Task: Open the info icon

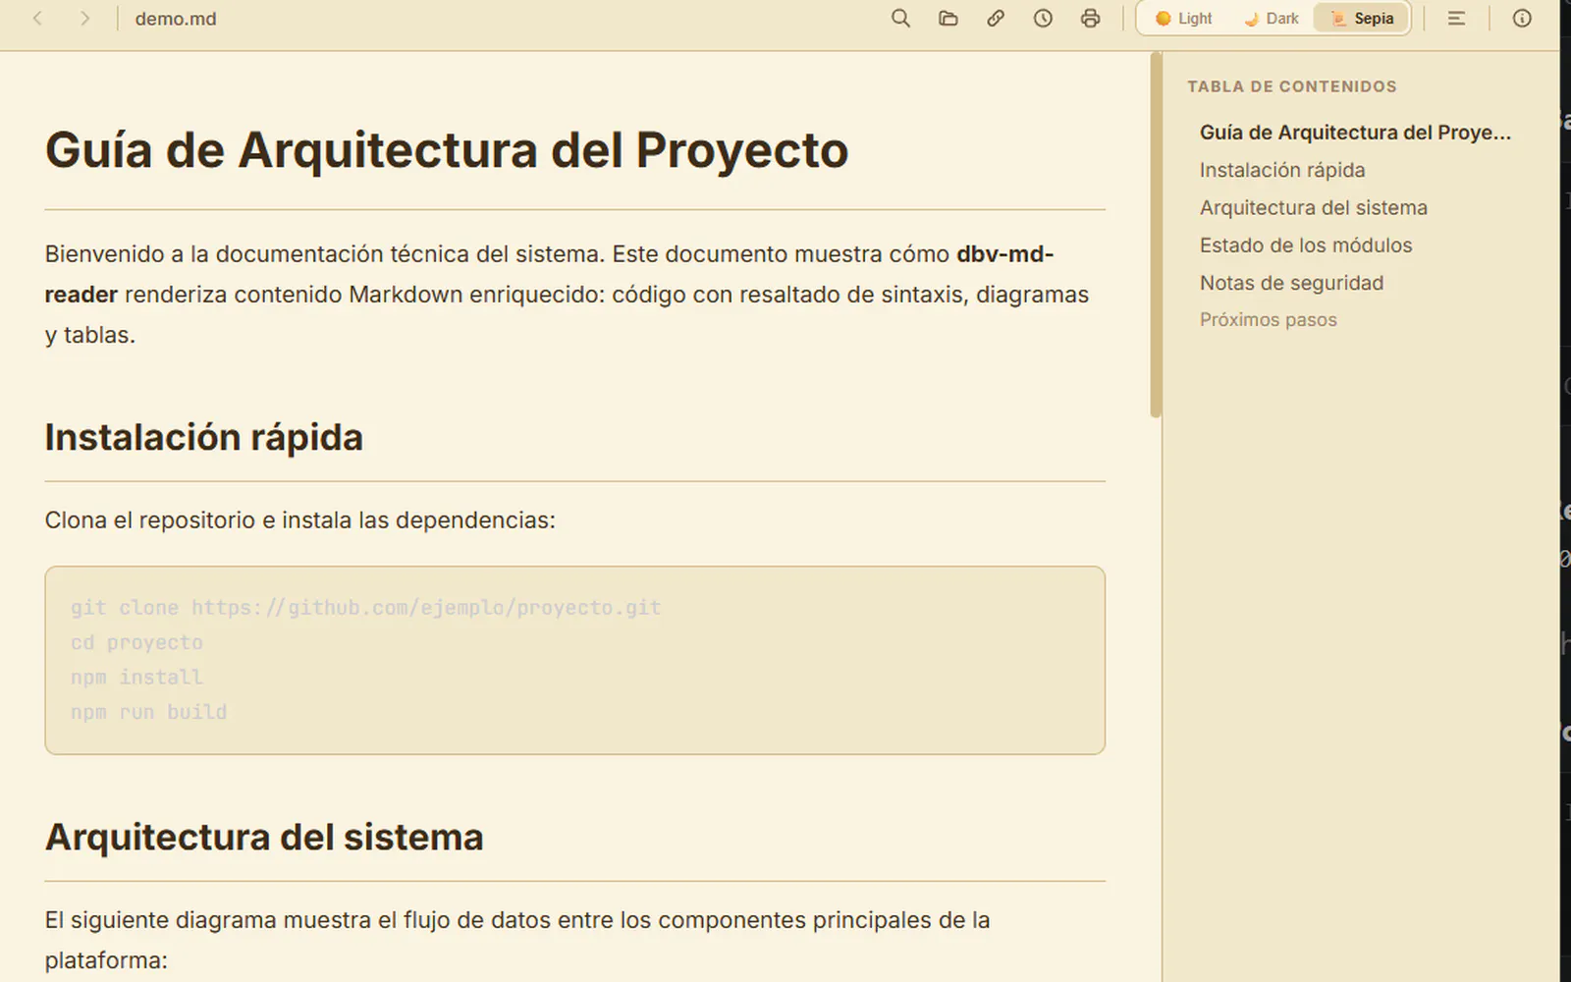Action: click(x=1522, y=19)
